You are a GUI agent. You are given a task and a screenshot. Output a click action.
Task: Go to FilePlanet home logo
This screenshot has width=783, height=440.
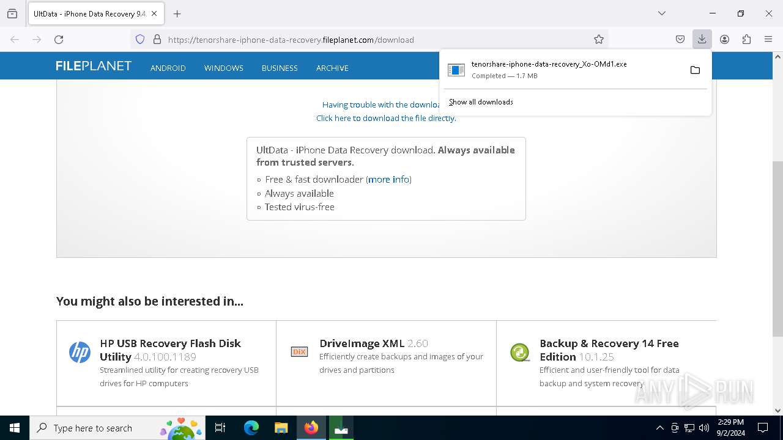coord(94,66)
